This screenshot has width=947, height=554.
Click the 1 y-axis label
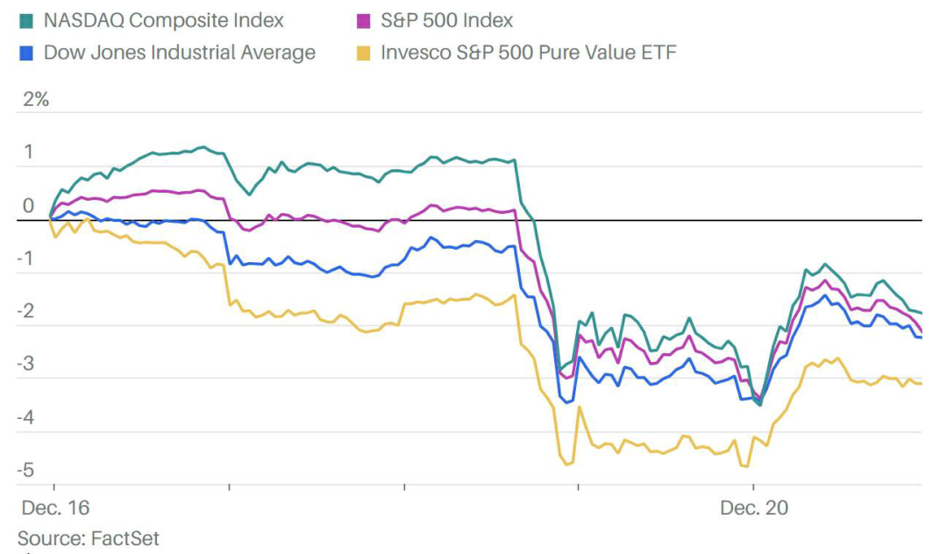[x=28, y=152]
